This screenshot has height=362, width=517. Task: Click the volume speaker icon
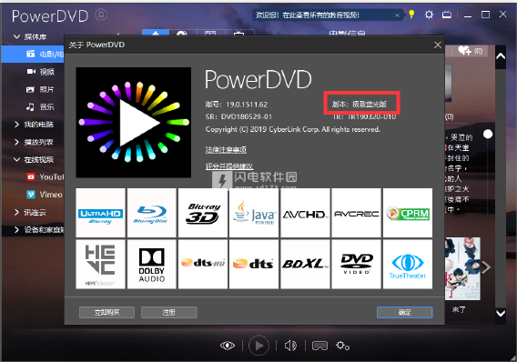tap(290, 346)
